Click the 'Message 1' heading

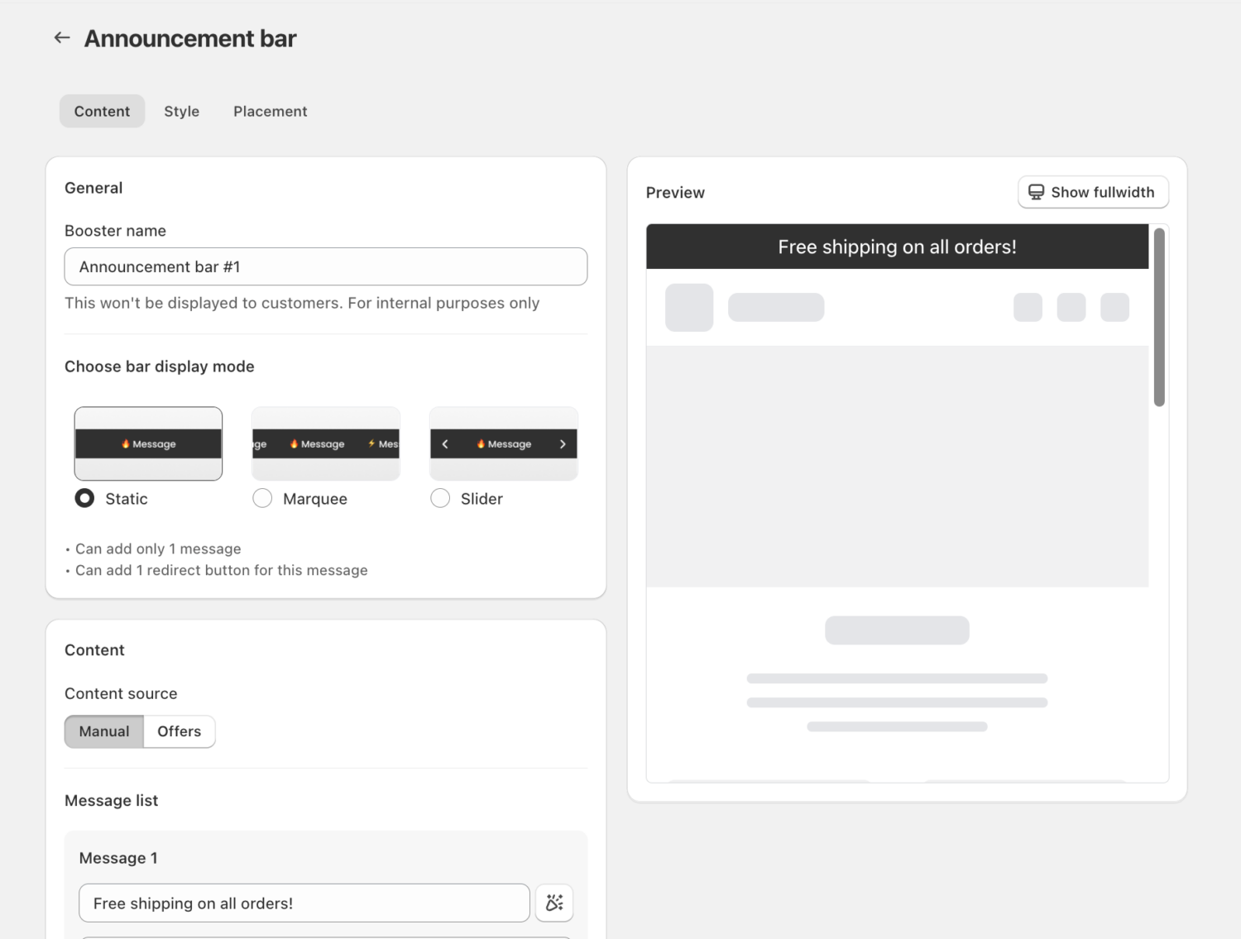pos(118,858)
